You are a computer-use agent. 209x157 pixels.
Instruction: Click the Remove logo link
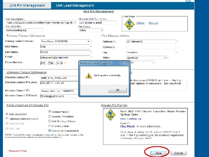click(x=153, y=23)
